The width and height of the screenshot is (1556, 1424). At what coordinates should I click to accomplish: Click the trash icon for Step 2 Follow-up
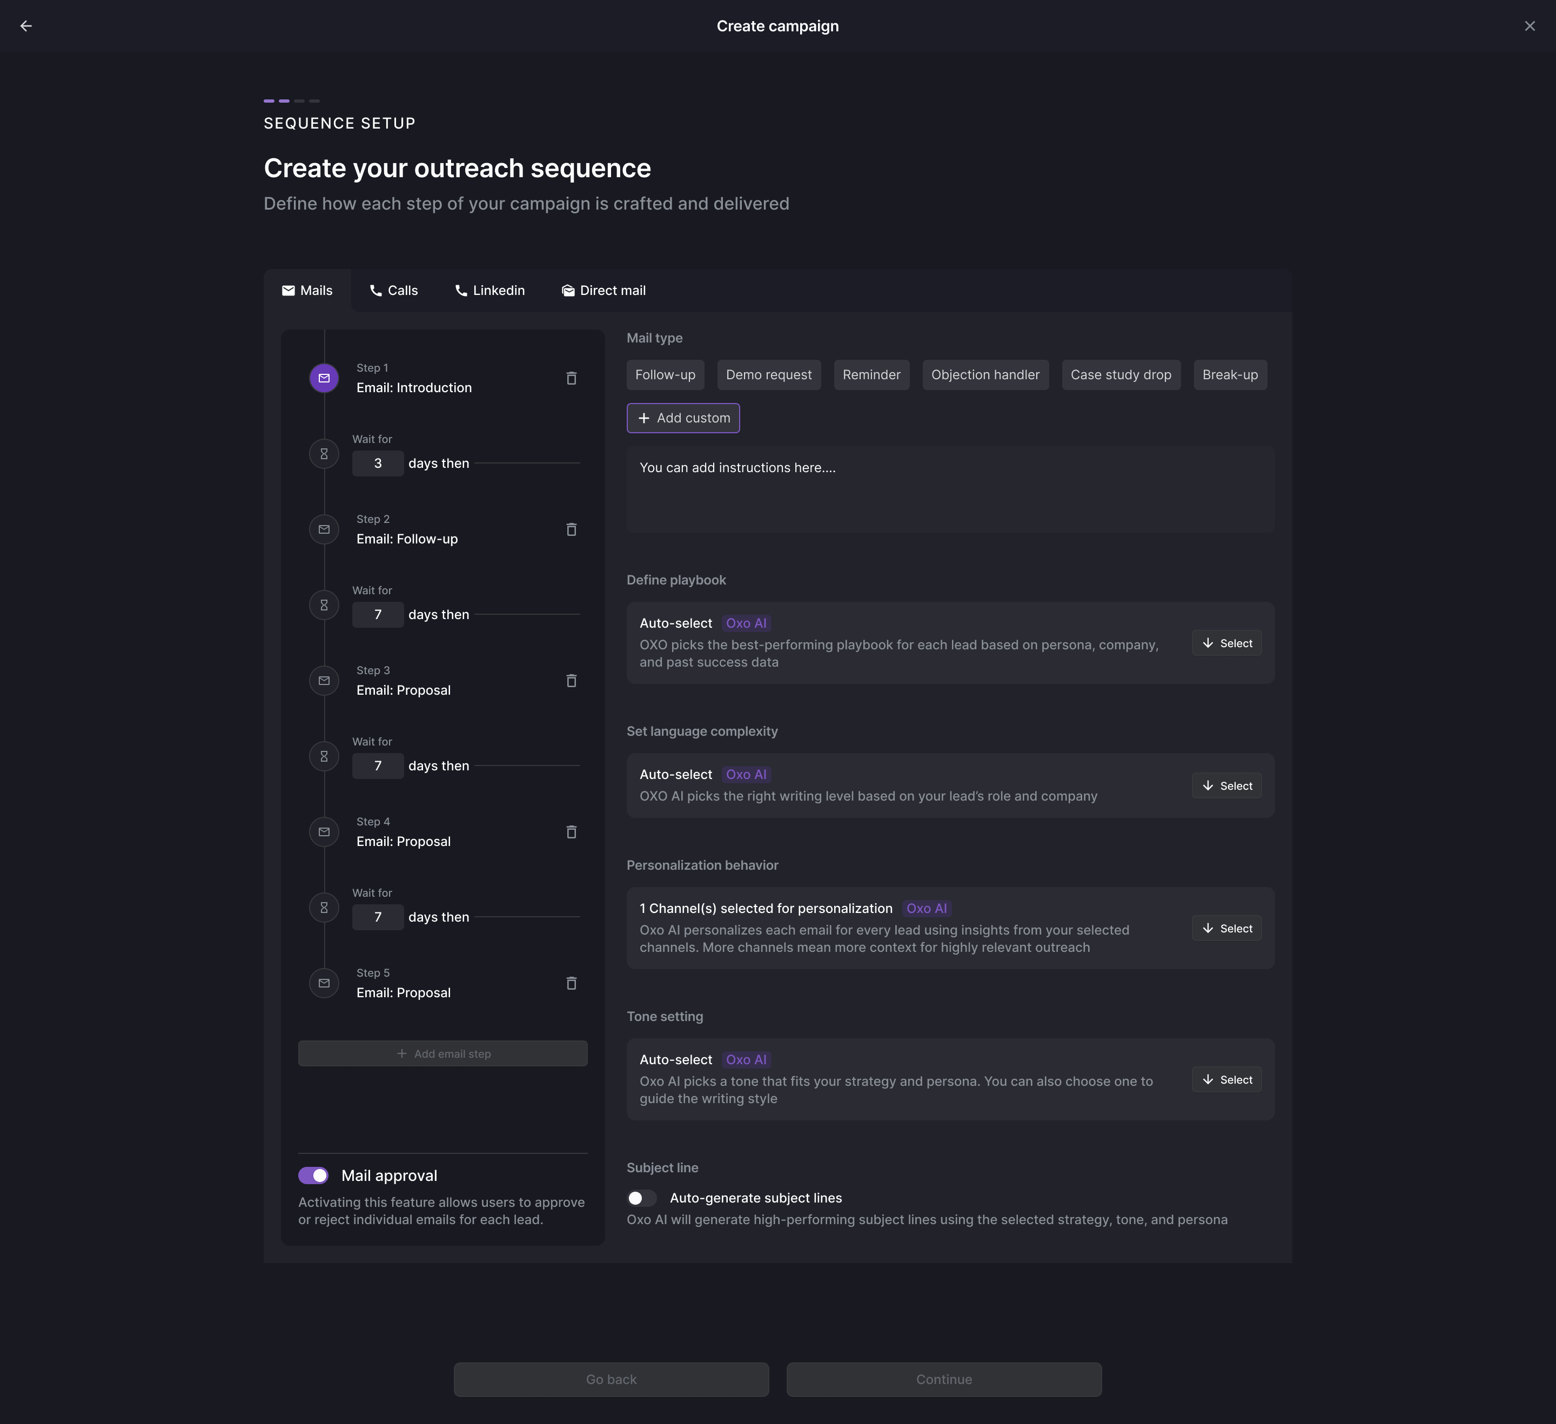pyautogui.click(x=571, y=529)
